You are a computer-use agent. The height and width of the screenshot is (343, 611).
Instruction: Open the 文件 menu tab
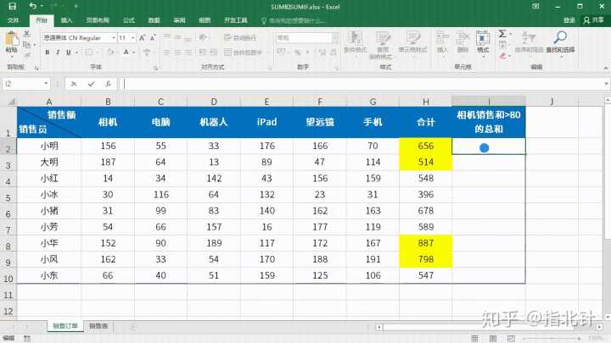[x=13, y=20]
